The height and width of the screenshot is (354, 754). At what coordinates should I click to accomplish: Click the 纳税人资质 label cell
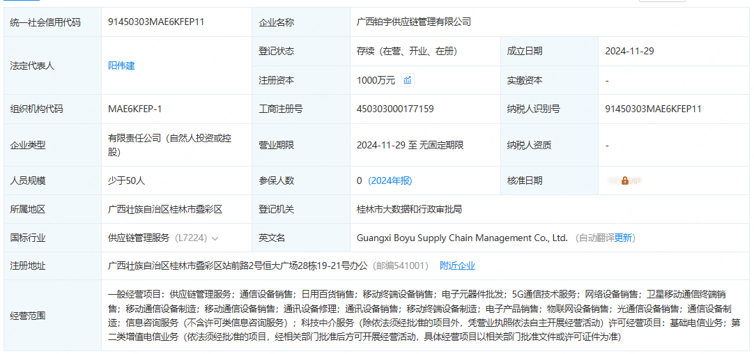pyautogui.click(x=550, y=145)
